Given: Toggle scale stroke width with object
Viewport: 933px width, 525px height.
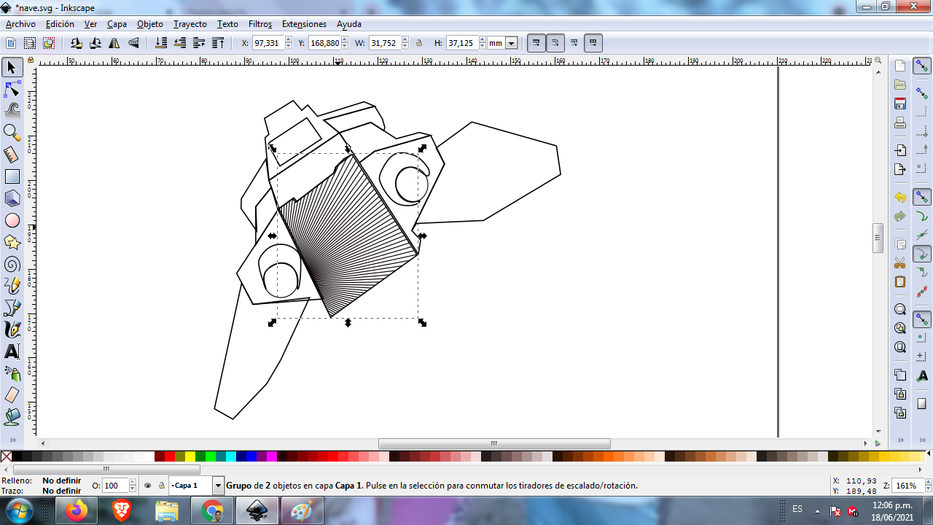Looking at the screenshot, I should 536,43.
